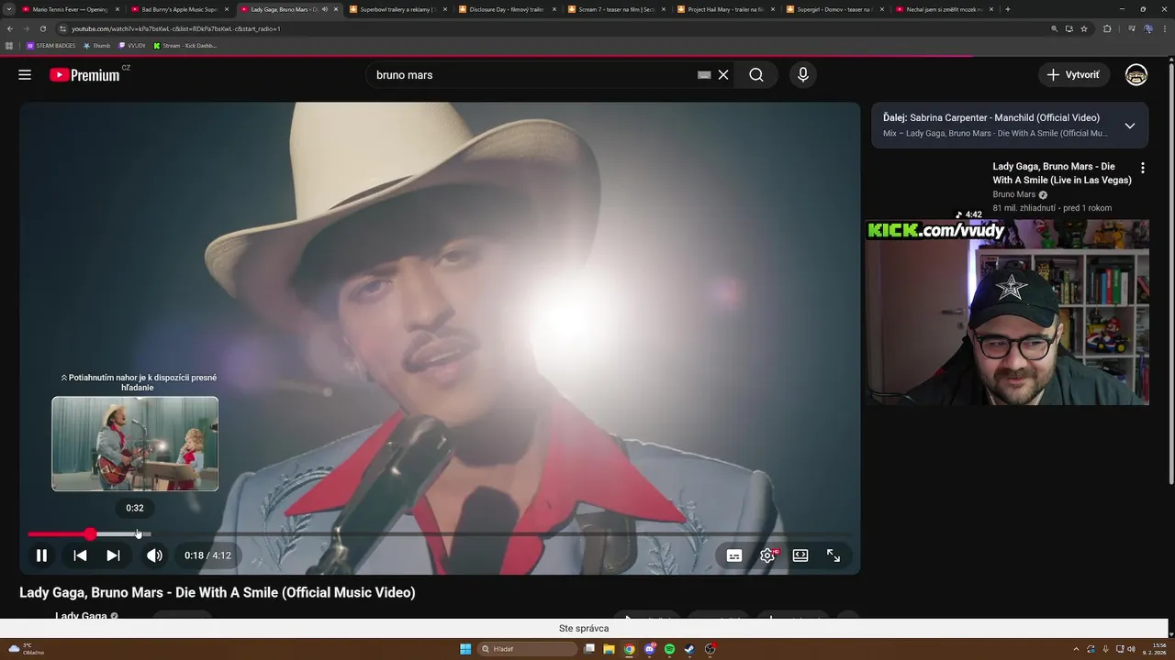Open the on-screen keyboard in search box

coord(704,75)
